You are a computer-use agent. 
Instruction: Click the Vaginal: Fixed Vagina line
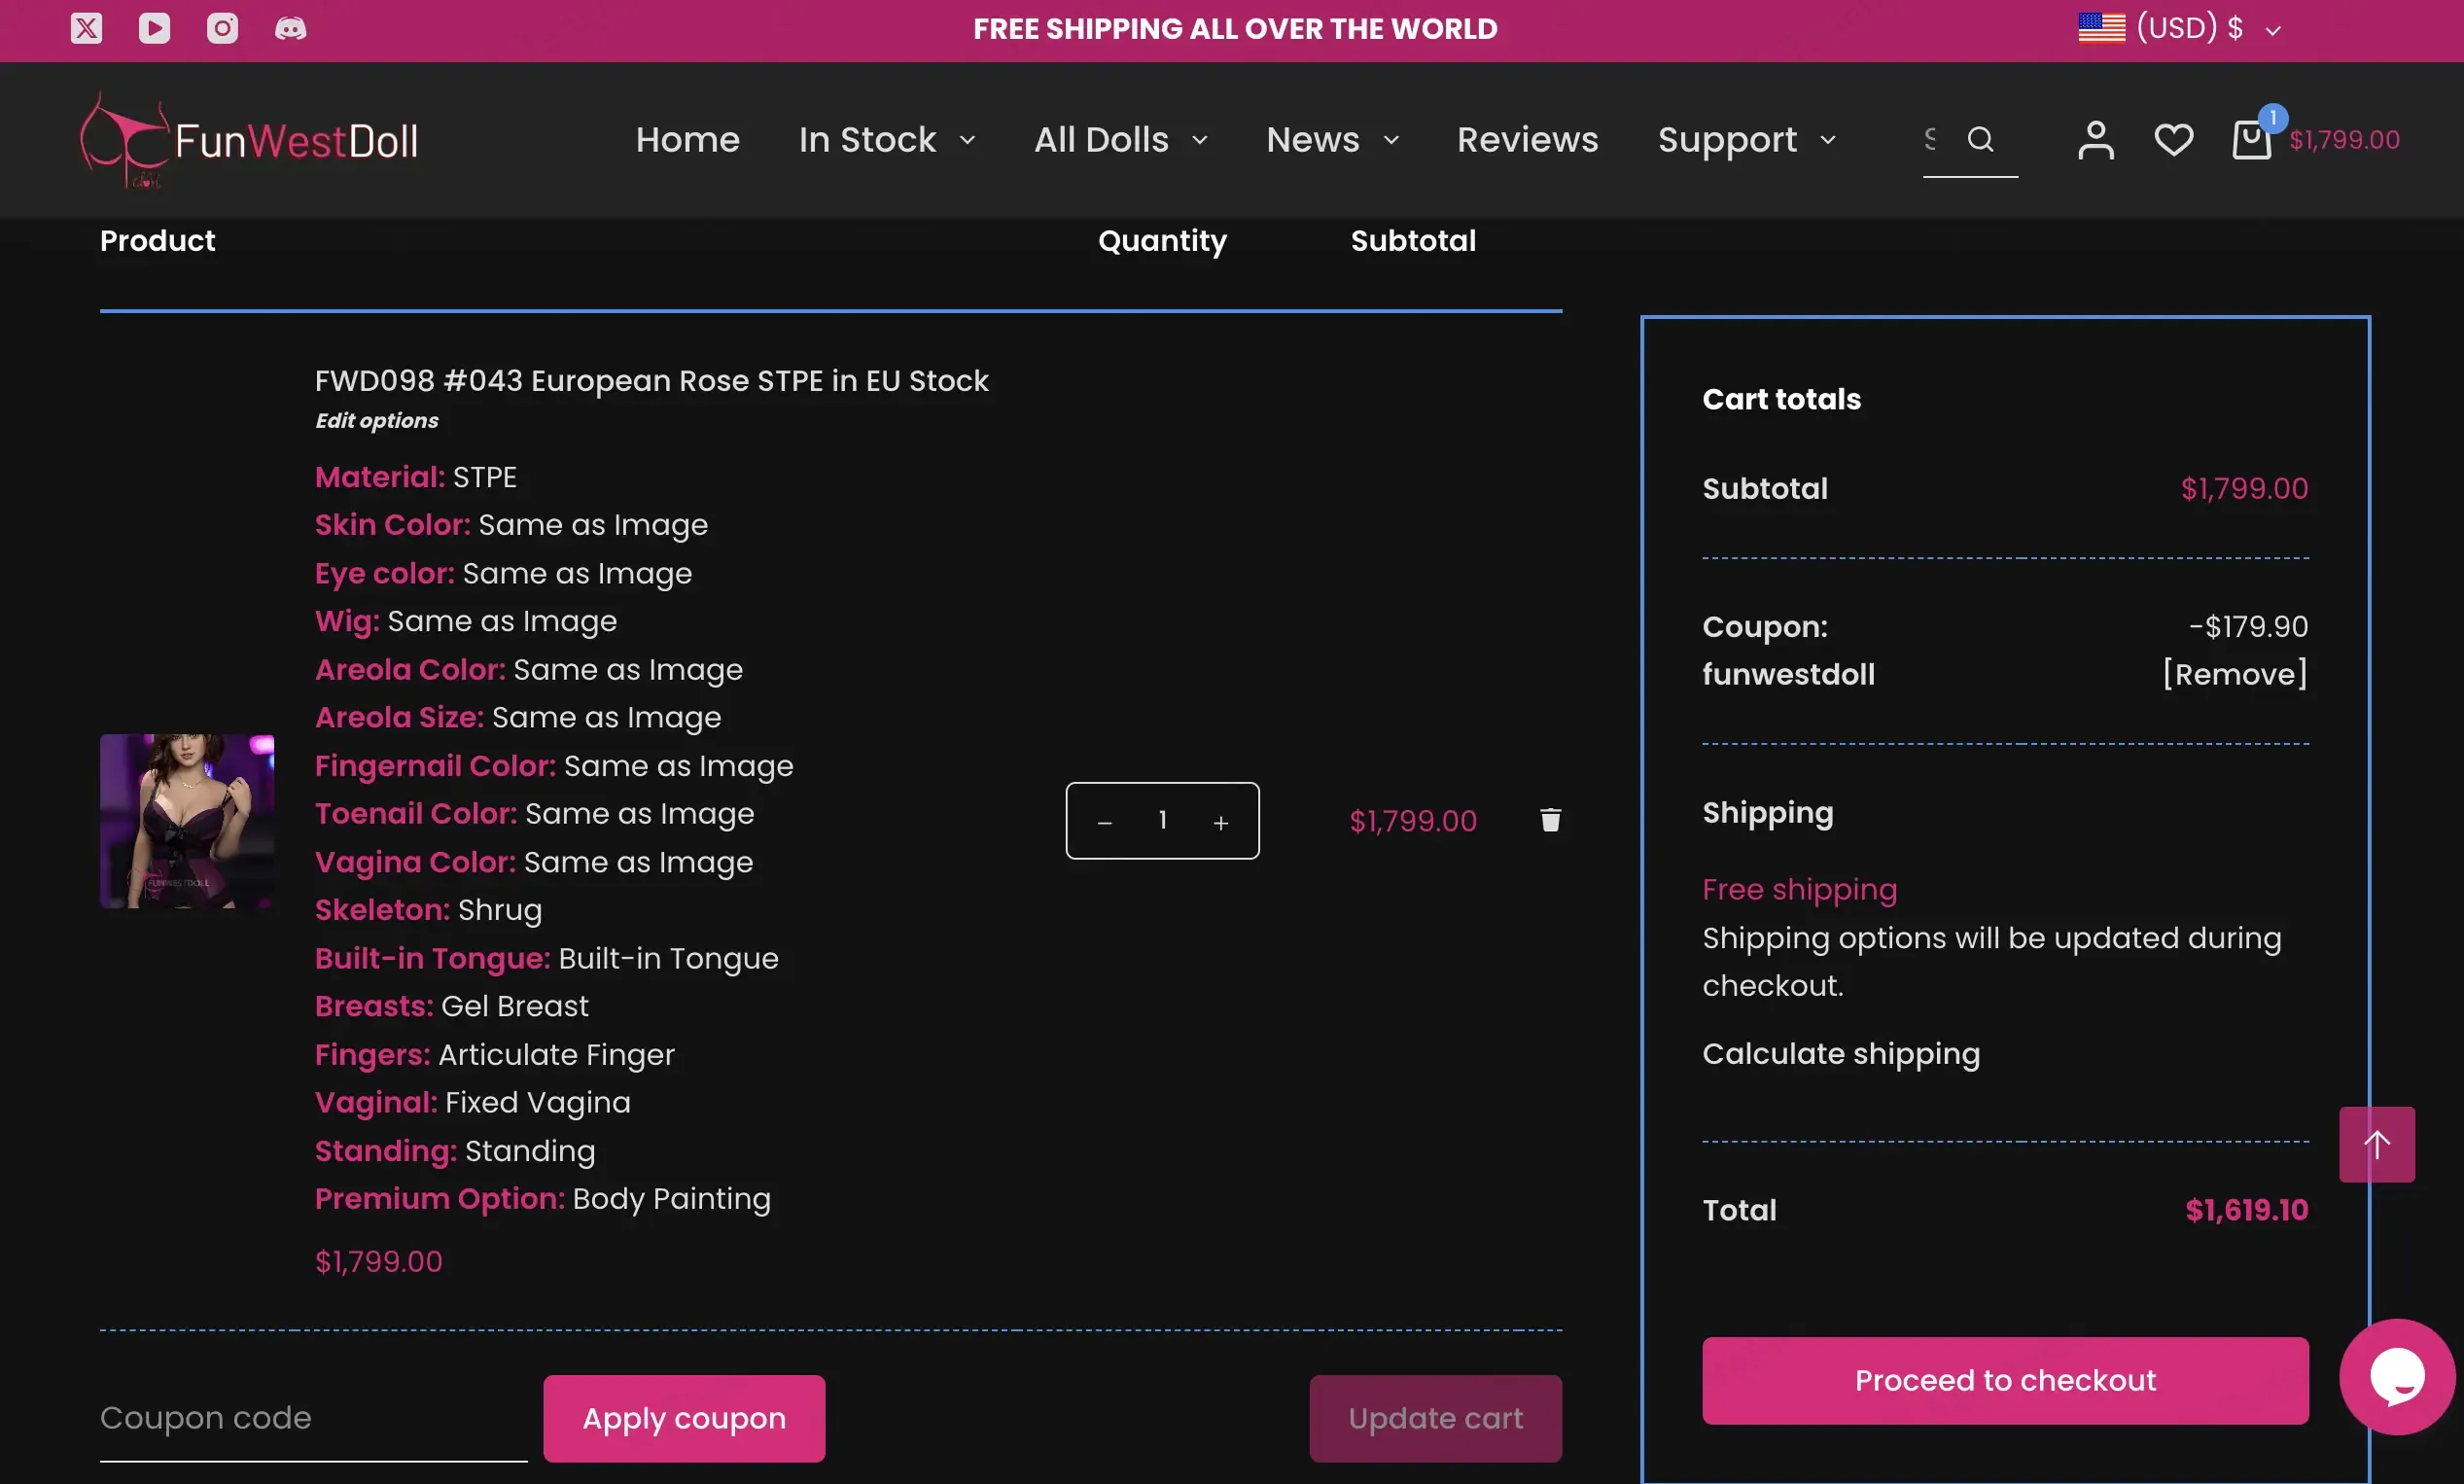[473, 1103]
